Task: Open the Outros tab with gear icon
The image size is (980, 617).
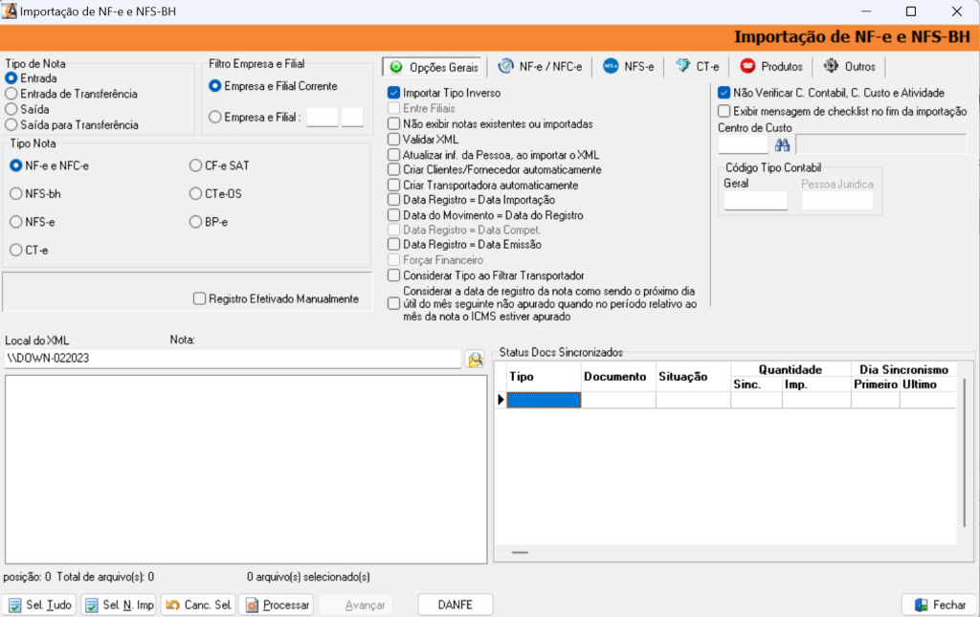Action: tap(849, 67)
